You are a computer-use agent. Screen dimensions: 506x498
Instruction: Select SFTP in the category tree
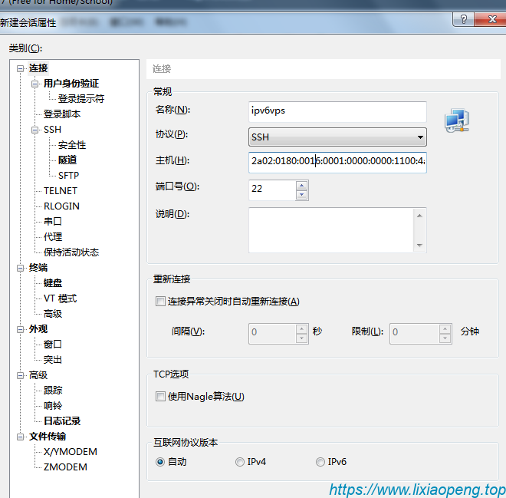click(68, 176)
